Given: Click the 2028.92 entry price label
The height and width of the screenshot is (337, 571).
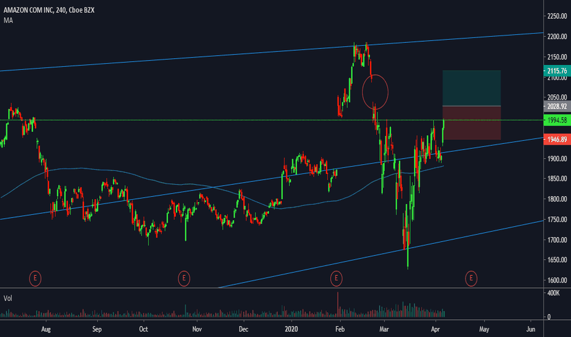Looking at the screenshot, I should pos(557,107).
